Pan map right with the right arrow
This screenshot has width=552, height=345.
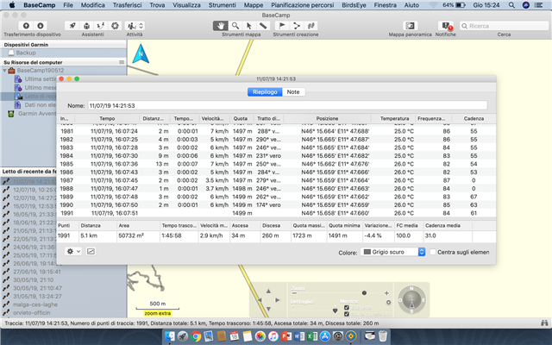pyautogui.click(x=277, y=300)
